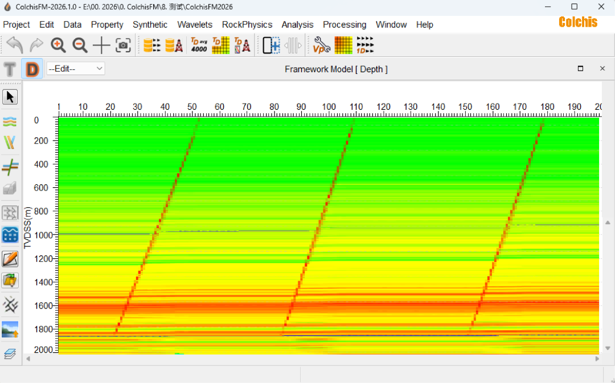This screenshot has width=615, height=383.
Task: Click the horizontal scrollbar right arrow
Action: click(x=597, y=359)
